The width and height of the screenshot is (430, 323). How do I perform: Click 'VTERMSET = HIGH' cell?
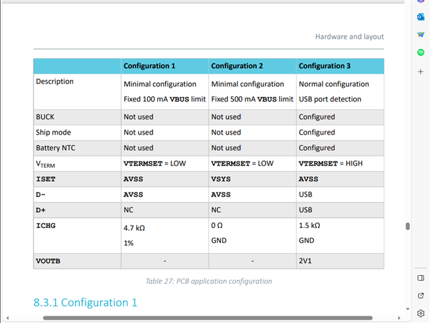click(x=331, y=164)
